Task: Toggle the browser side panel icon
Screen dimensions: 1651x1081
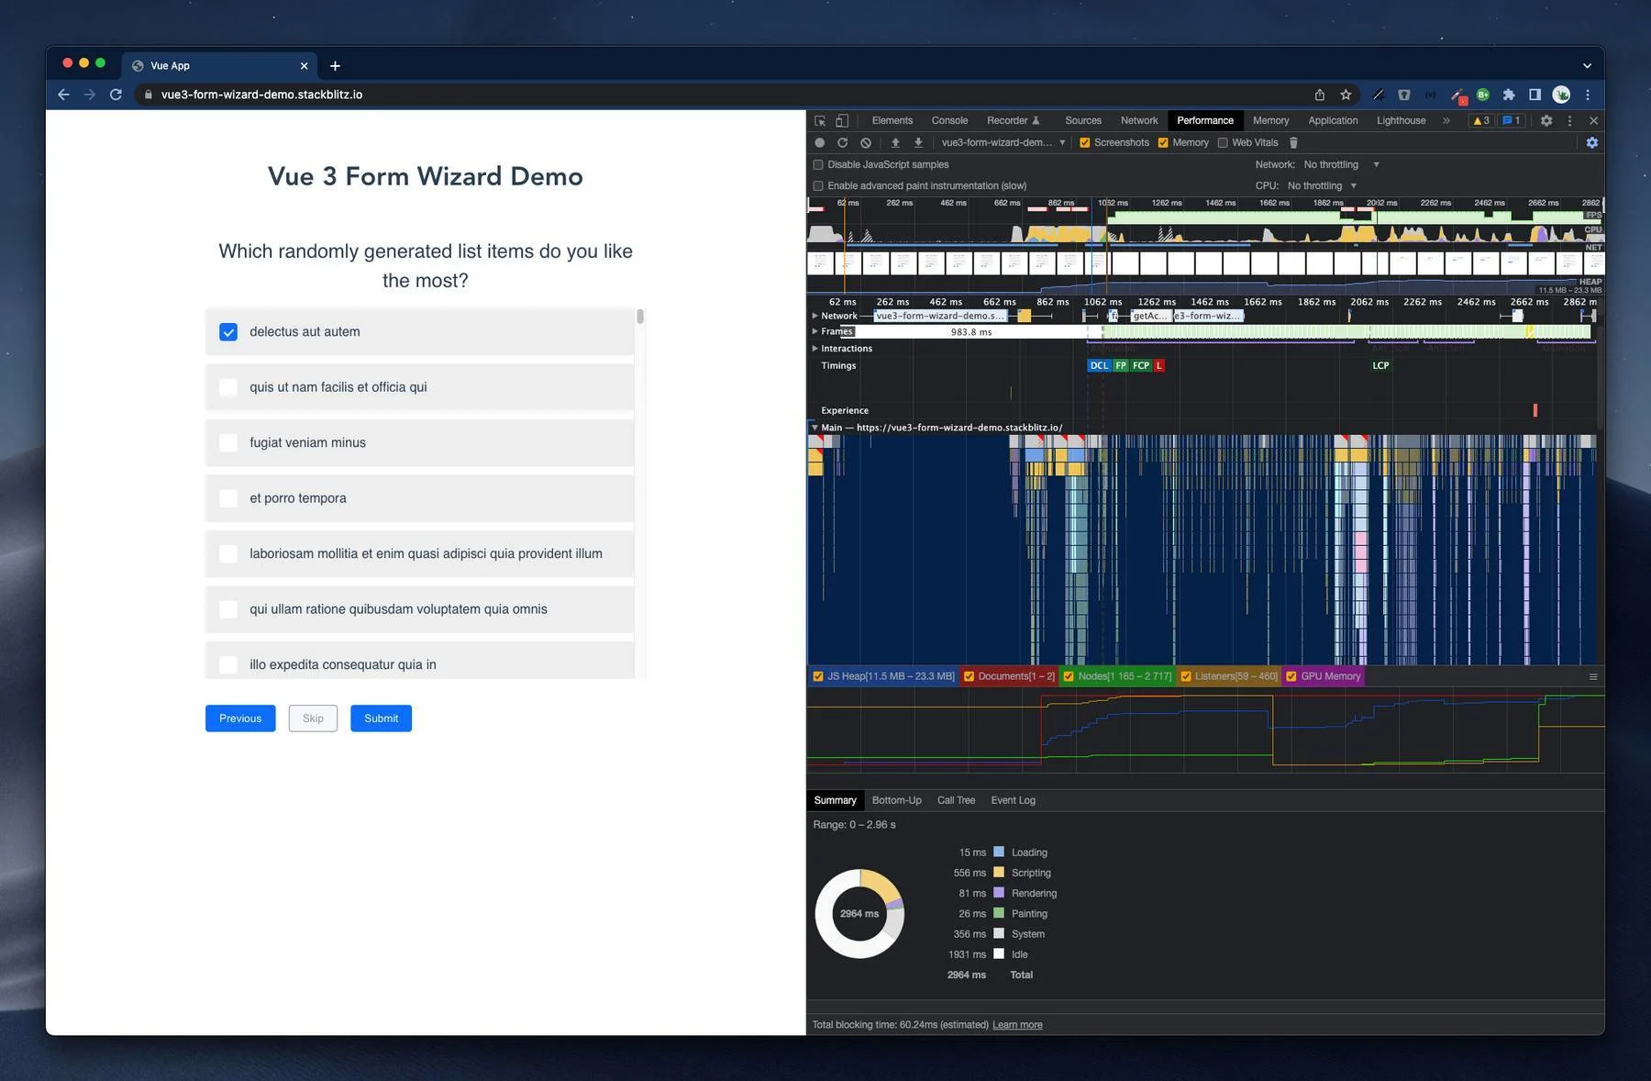Action: [x=1535, y=95]
